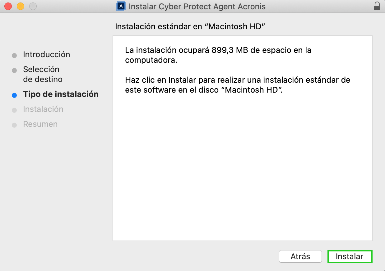Image resolution: width=385 pixels, height=271 pixels.
Task: Click the bullet beside Selección de destino
Action: pos(14,71)
